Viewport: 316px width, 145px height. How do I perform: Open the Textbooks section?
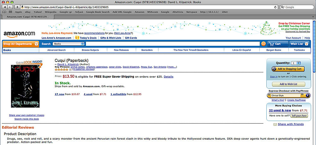pyautogui.click(x=299, y=50)
